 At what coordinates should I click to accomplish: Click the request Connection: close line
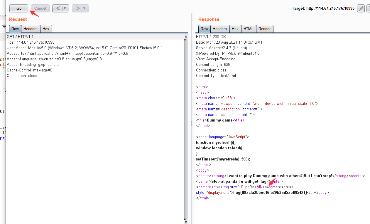coord(22,76)
